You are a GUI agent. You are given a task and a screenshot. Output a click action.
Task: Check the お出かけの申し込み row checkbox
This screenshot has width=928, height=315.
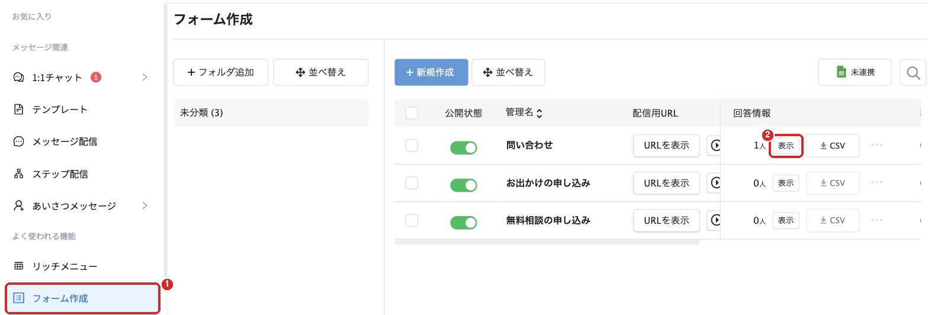412,183
